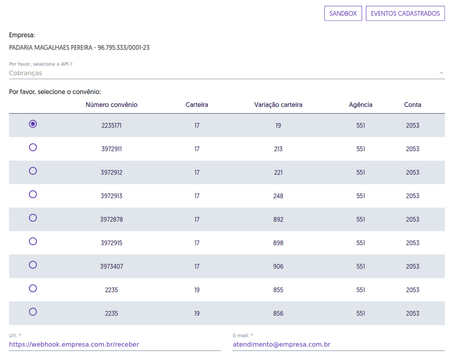Click the cell 3972912

coord(111,173)
